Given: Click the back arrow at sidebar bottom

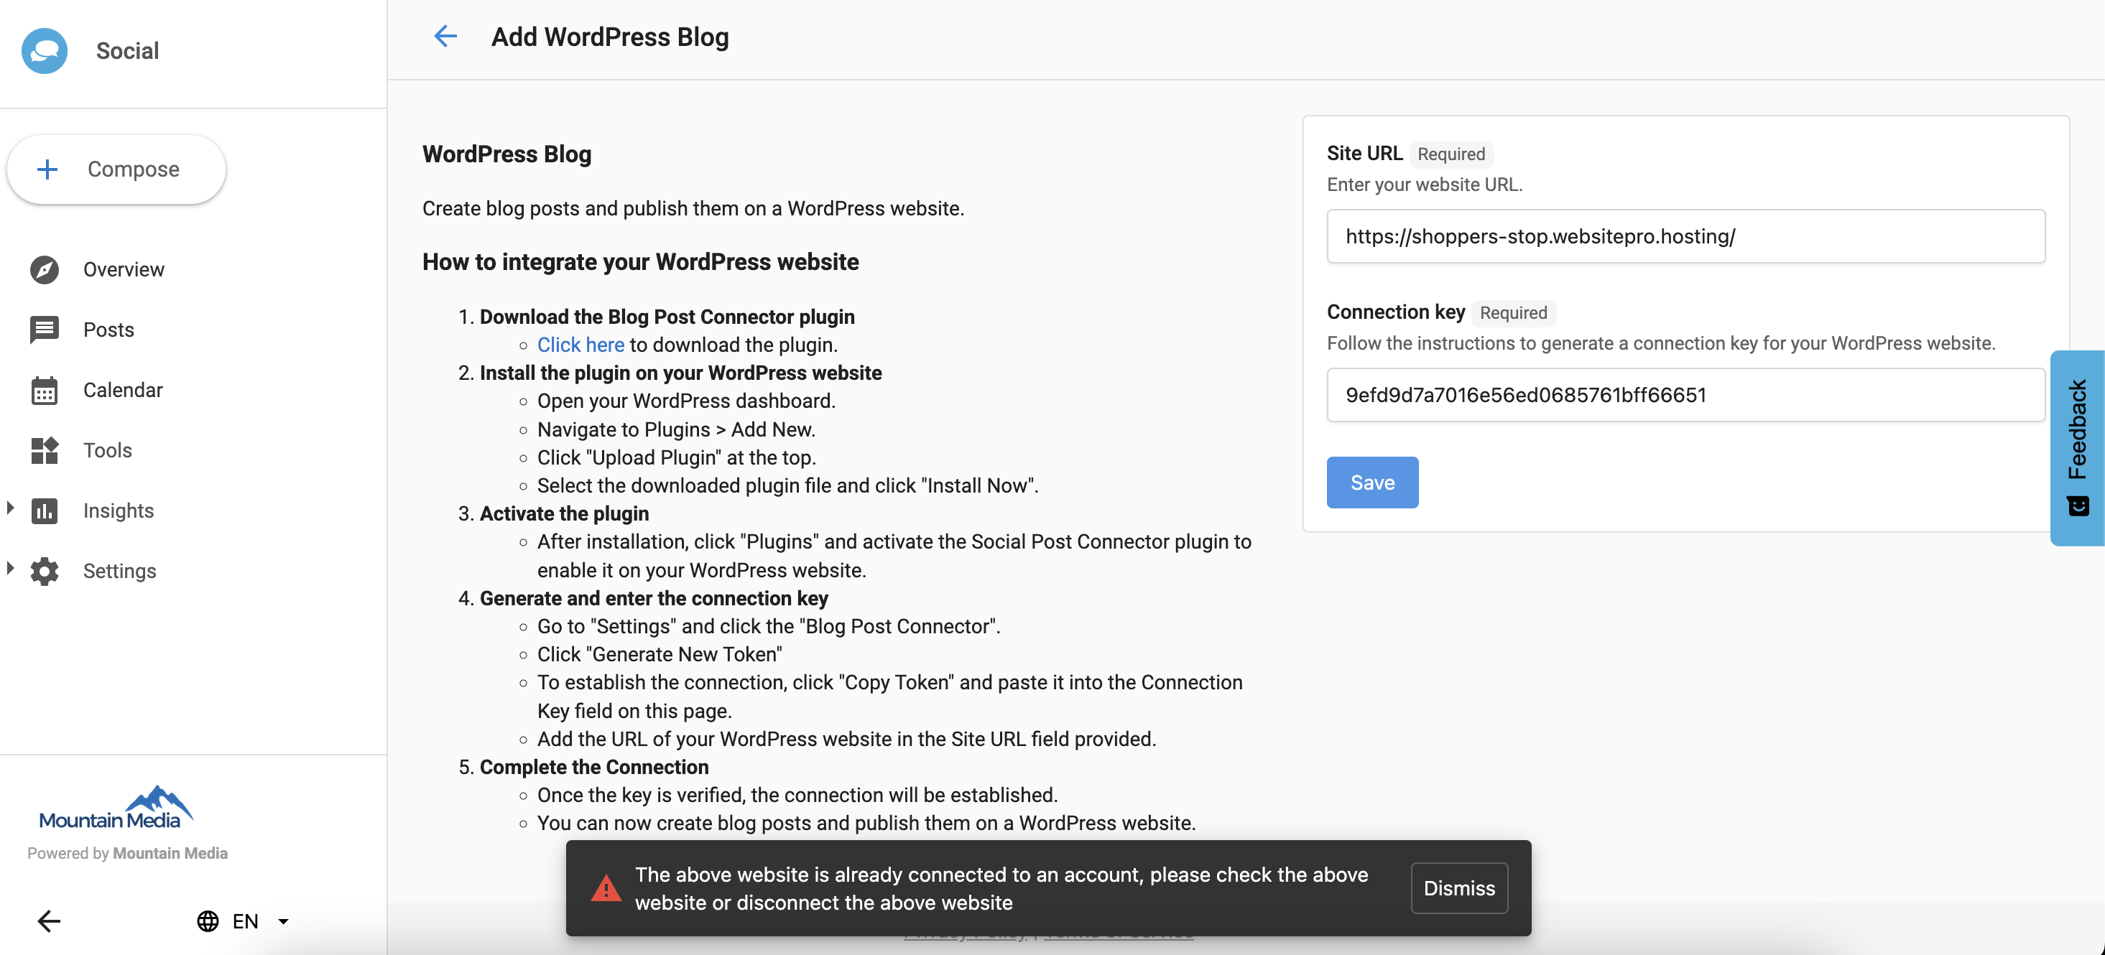Looking at the screenshot, I should (x=49, y=921).
